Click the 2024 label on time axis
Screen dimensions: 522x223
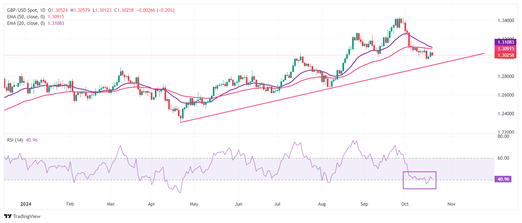(x=26, y=204)
